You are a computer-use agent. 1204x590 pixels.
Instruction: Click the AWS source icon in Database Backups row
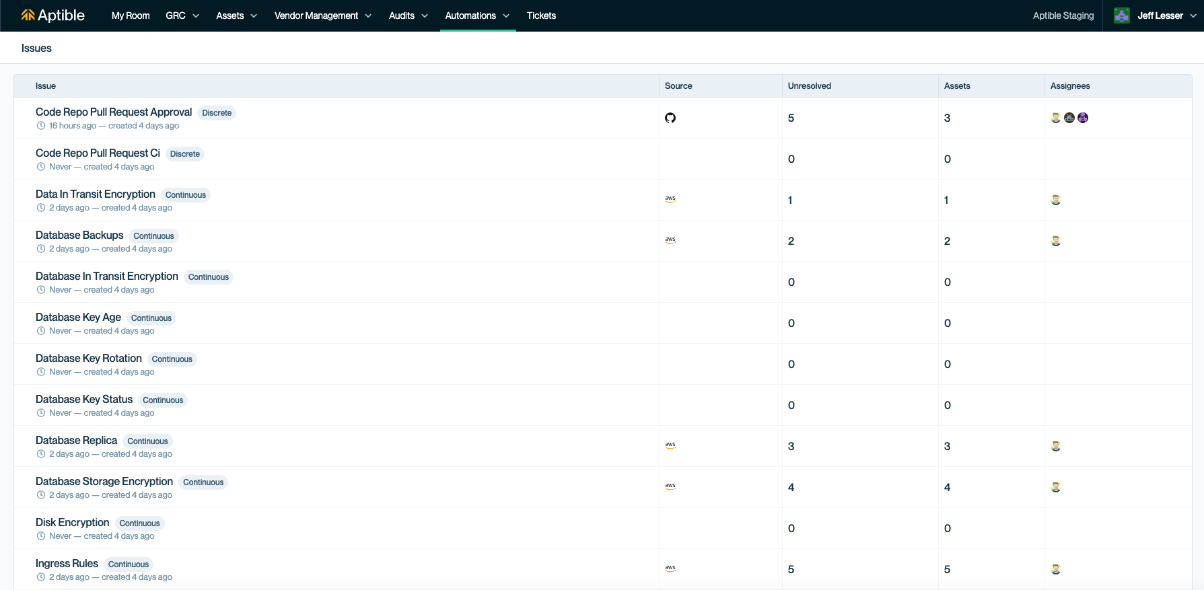(x=670, y=241)
